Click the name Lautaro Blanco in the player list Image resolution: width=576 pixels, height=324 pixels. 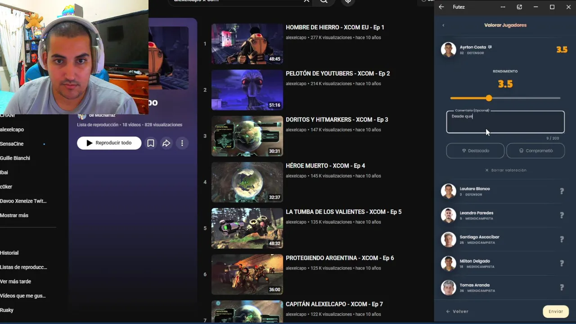click(x=475, y=189)
